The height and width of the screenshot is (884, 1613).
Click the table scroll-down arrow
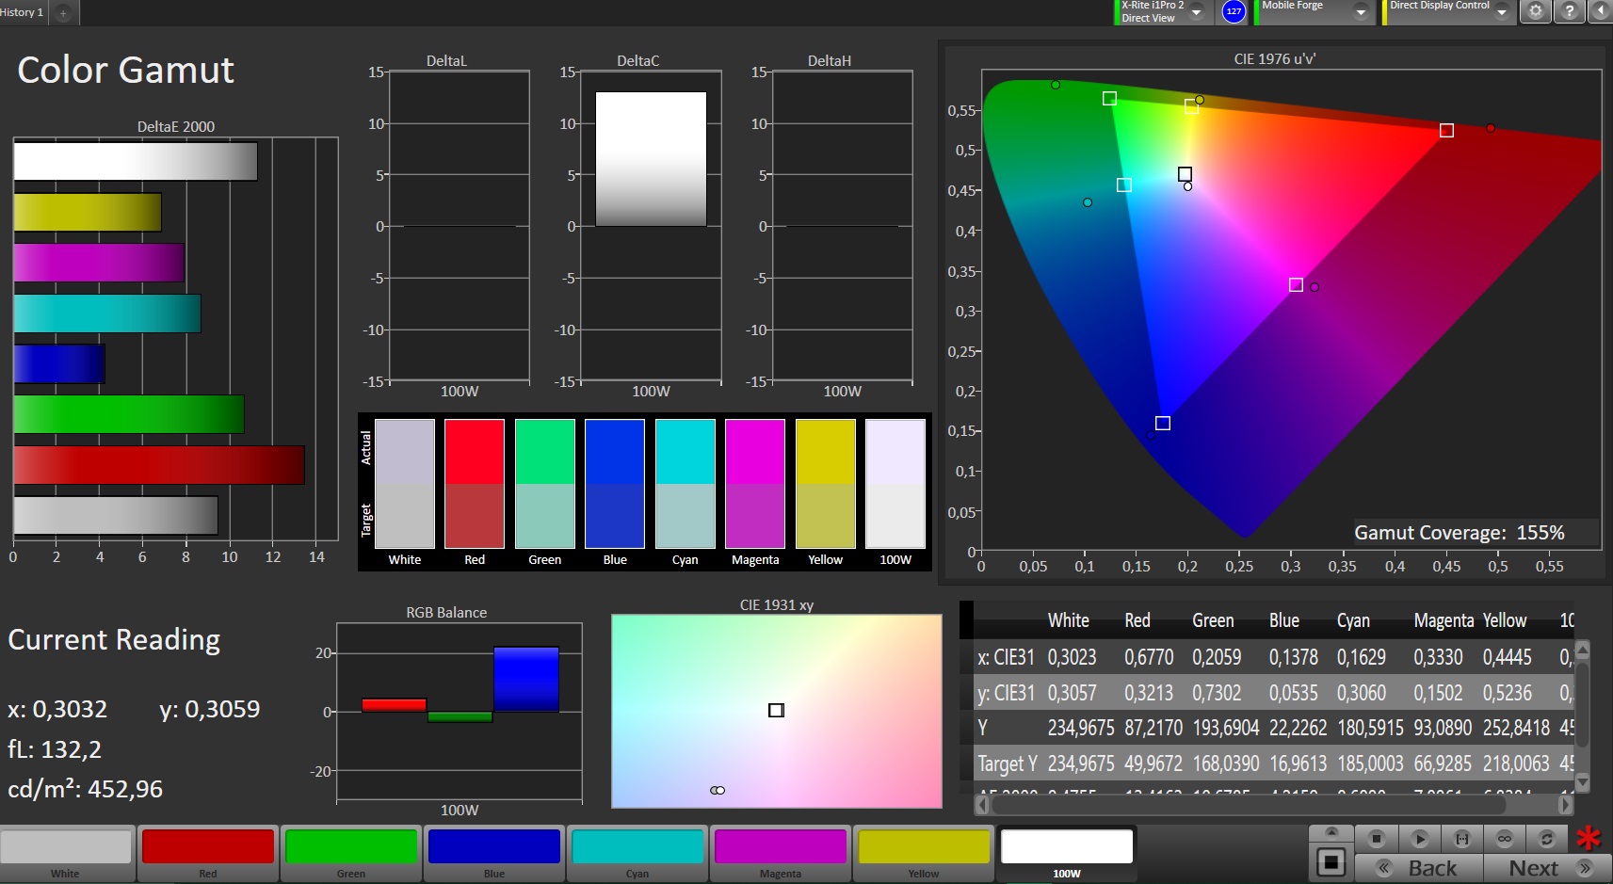pyautogui.click(x=1582, y=781)
